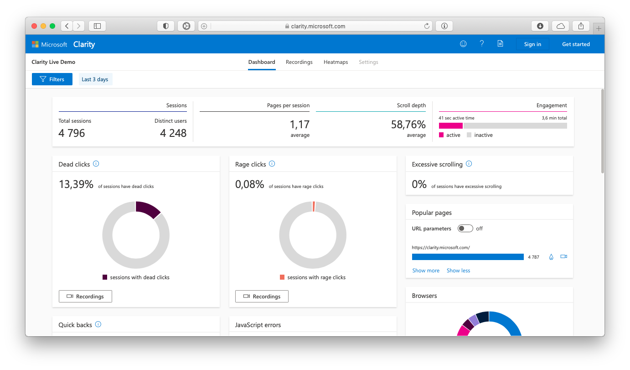
Task: Click the JavaScript errors card title
Action: (x=258, y=325)
